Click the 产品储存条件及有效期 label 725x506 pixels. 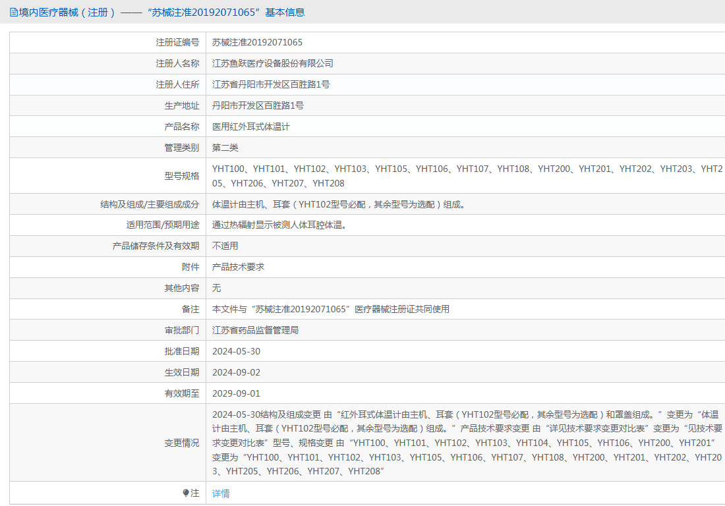(156, 246)
